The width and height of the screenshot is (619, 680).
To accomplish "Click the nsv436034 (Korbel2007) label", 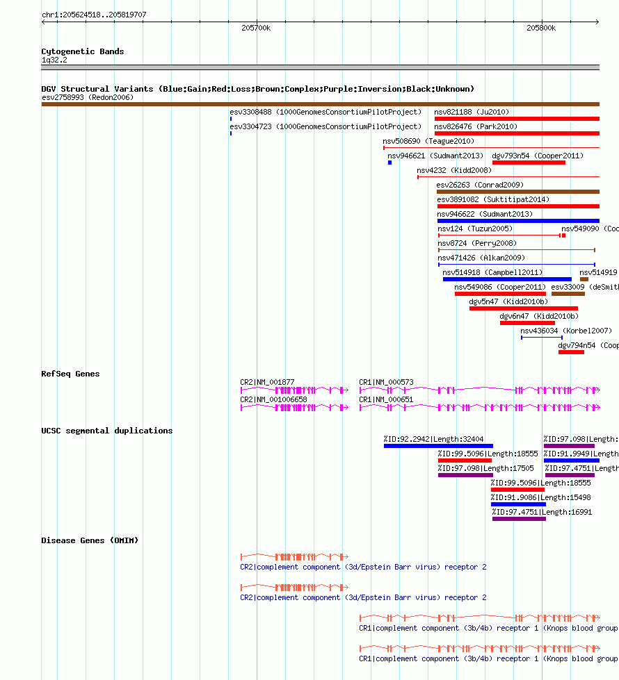I will click(566, 331).
